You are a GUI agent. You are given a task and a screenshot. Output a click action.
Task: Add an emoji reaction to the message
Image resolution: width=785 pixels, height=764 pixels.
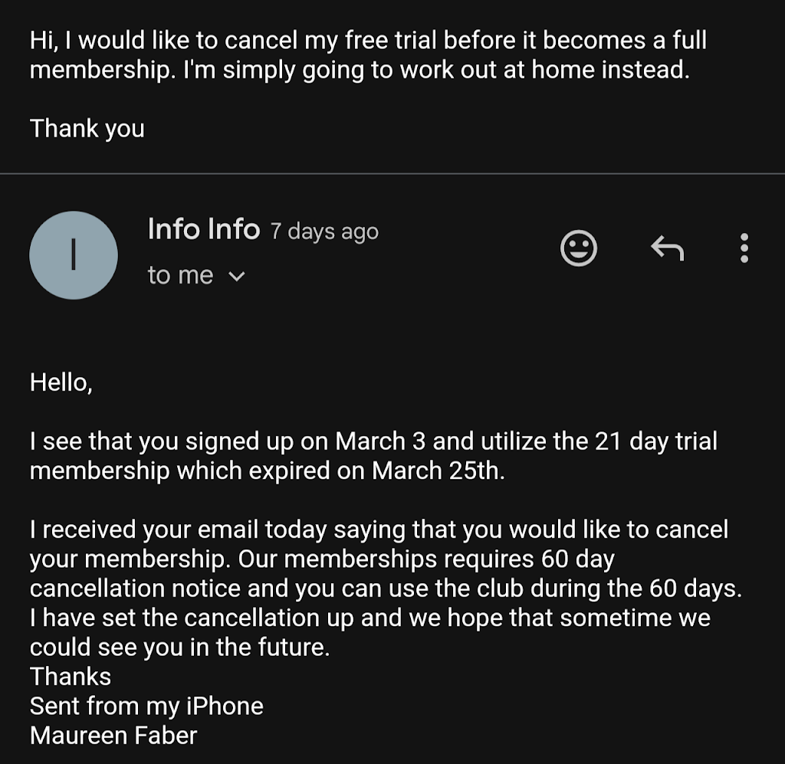tap(579, 248)
